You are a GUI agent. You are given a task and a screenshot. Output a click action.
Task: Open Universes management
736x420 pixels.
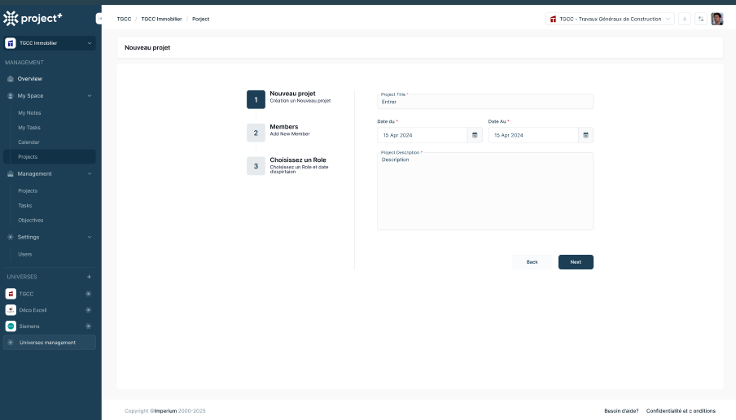(50, 343)
